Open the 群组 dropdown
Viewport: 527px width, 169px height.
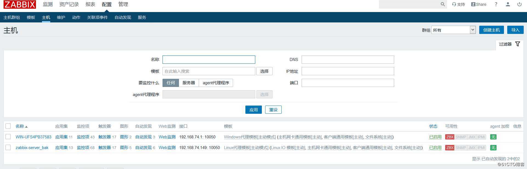click(x=453, y=30)
